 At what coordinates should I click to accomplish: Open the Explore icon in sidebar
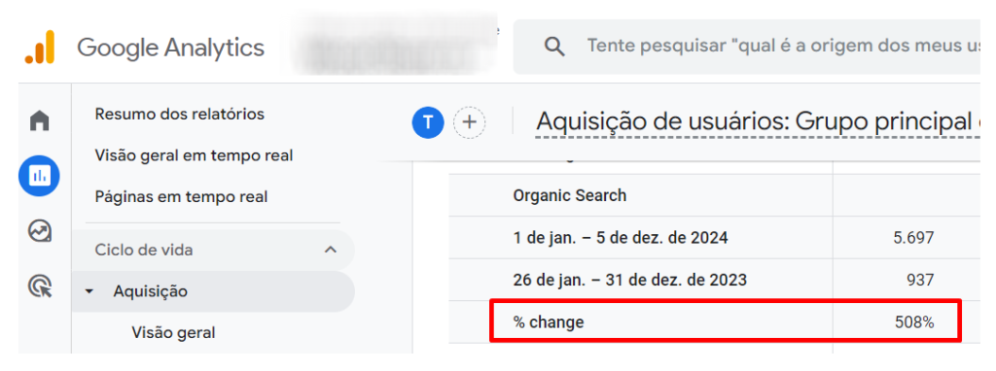coord(39,231)
